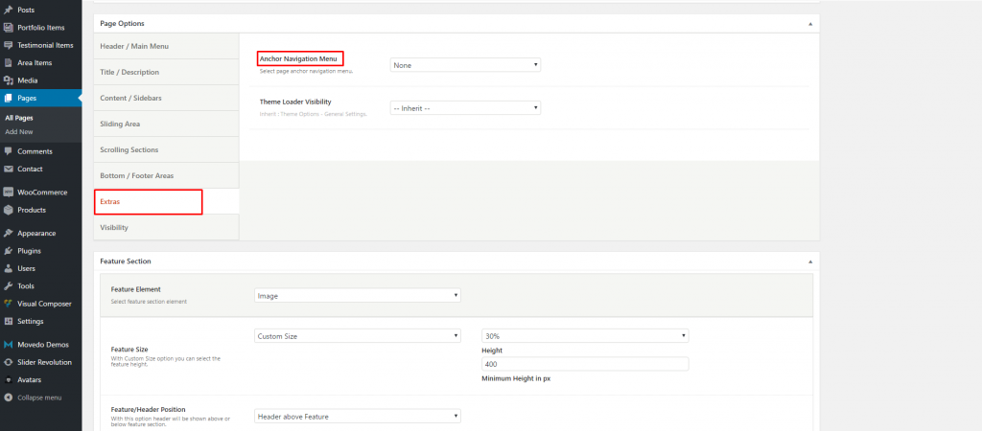Click the WooCommerce icon in sidebar

tap(9, 193)
